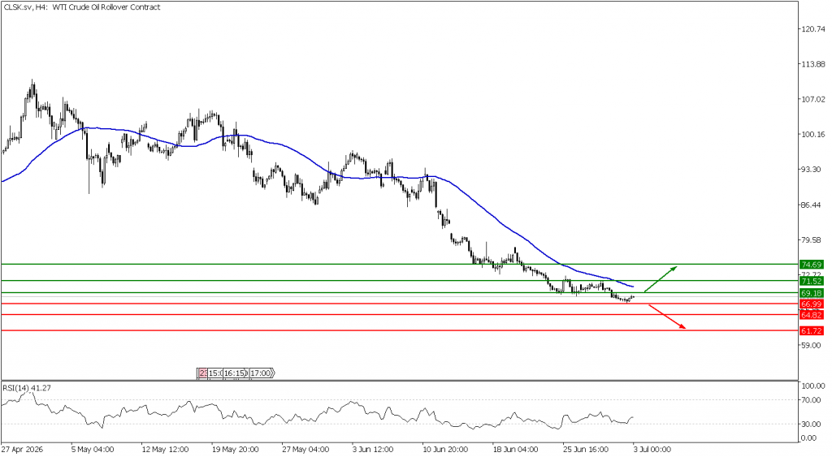Click the 120.74 price scale value
The height and width of the screenshot is (457, 832).
812,29
